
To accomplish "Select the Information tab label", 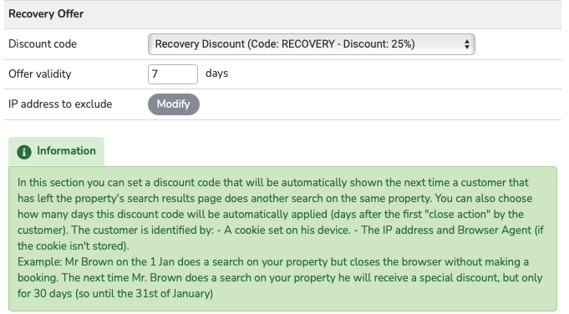I will [x=66, y=151].
